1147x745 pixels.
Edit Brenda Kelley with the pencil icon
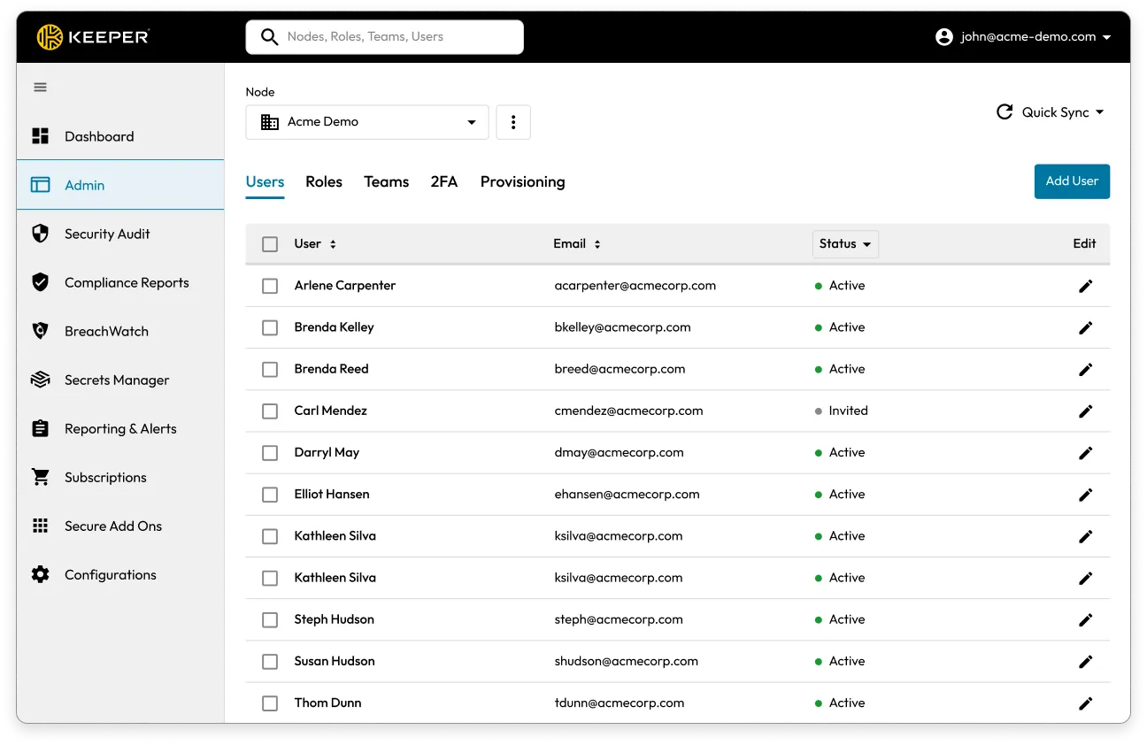click(1086, 327)
